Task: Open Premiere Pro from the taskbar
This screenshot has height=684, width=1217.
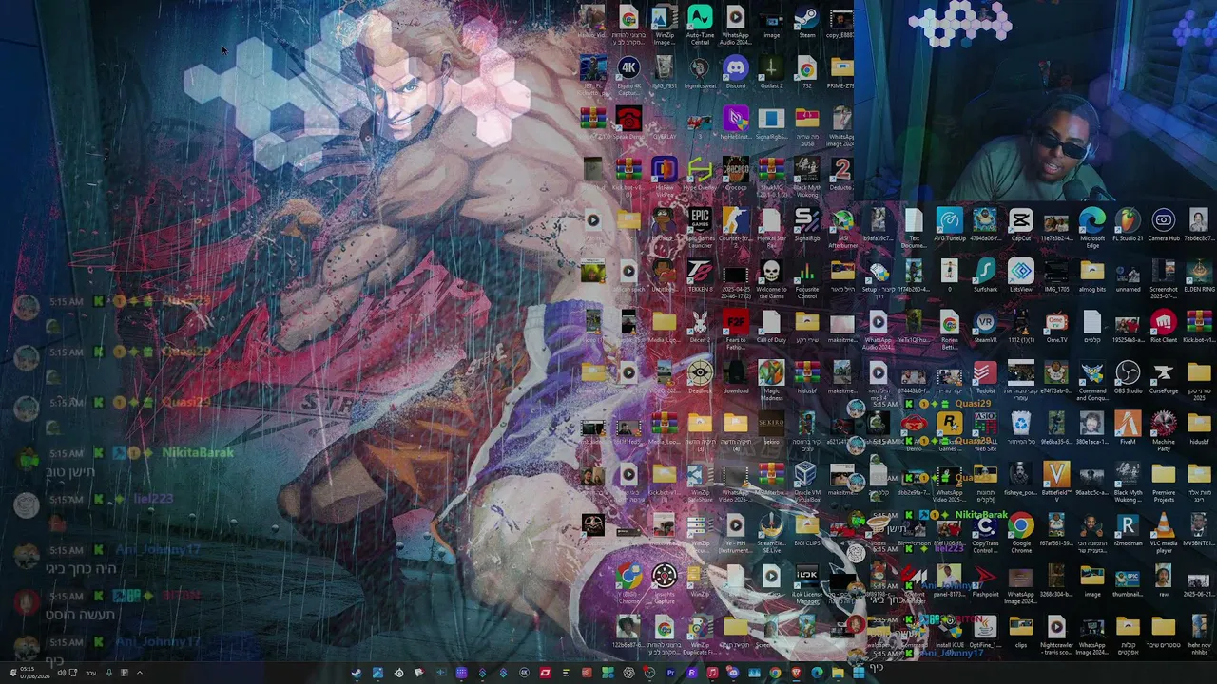Action: click(x=670, y=674)
